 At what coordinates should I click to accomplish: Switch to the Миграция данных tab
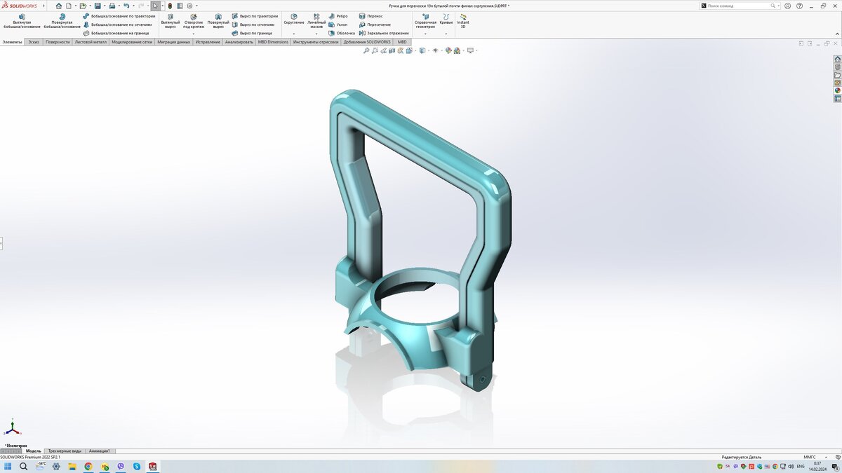coord(174,42)
